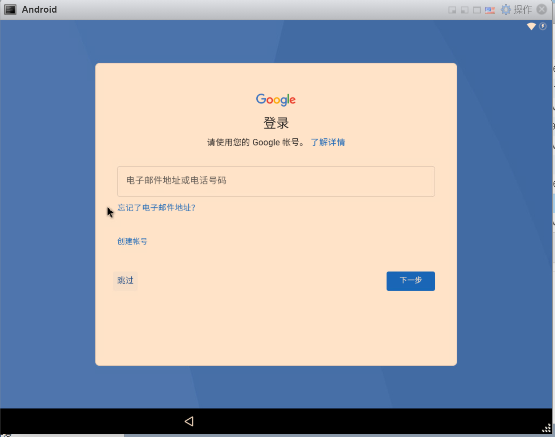Close the Android viewer window
This screenshot has height=437, width=555.
(x=542, y=9)
